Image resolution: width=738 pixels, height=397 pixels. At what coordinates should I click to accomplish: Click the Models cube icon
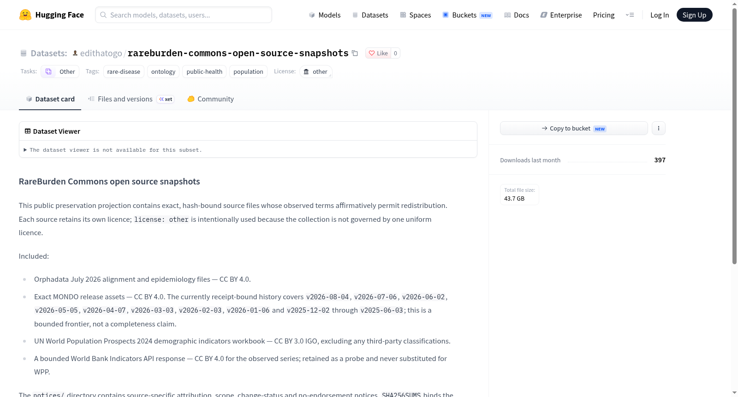point(312,15)
